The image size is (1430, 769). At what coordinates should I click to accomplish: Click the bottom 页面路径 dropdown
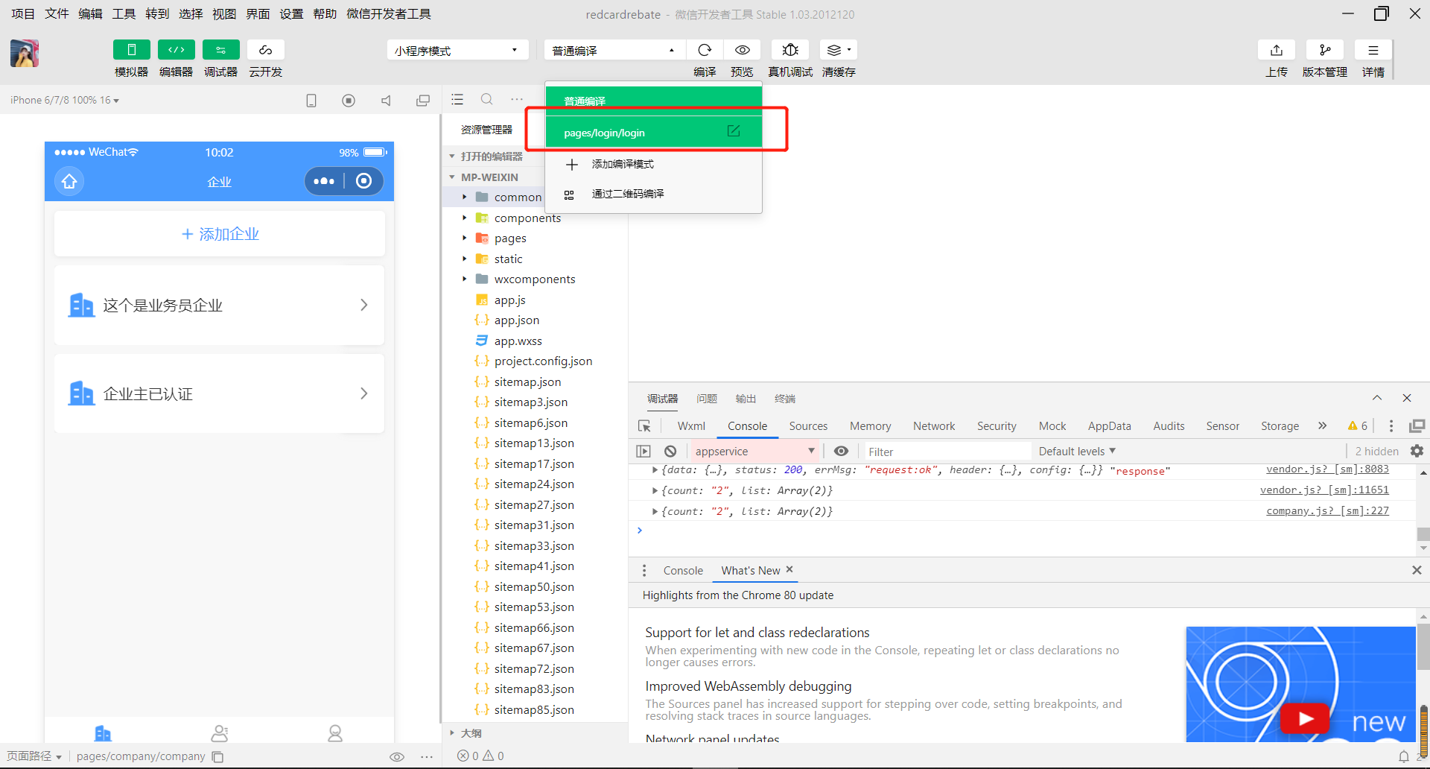tap(34, 756)
